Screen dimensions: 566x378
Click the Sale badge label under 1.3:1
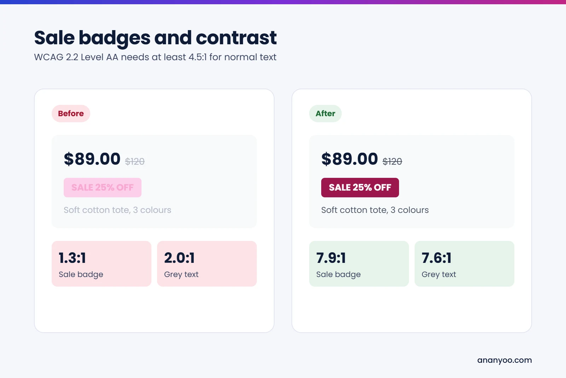click(81, 275)
